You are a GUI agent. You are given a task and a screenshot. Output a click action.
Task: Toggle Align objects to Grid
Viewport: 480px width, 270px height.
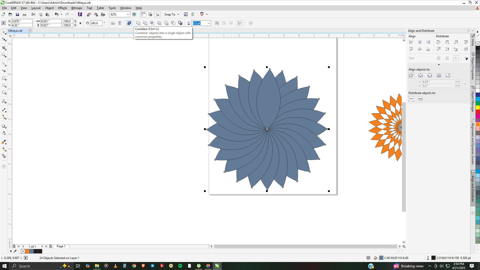point(439,75)
